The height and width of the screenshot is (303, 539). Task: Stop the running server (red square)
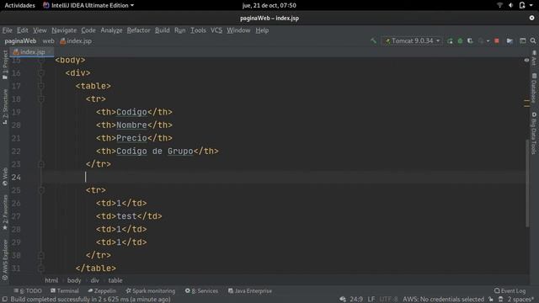(x=497, y=41)
